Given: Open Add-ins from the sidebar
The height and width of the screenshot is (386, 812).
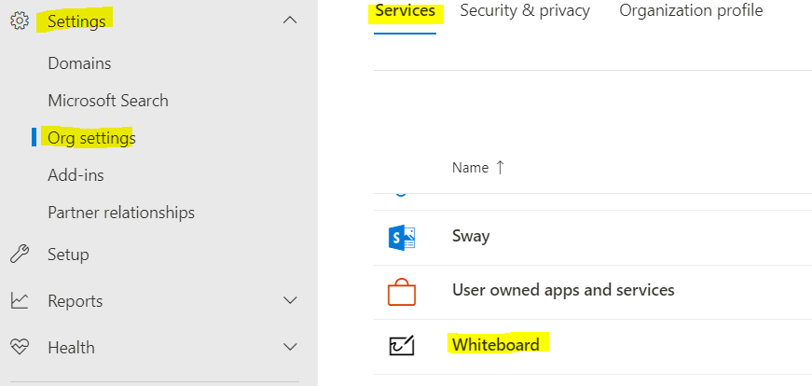Looking at the screenshot, I should tap(76, 175).
